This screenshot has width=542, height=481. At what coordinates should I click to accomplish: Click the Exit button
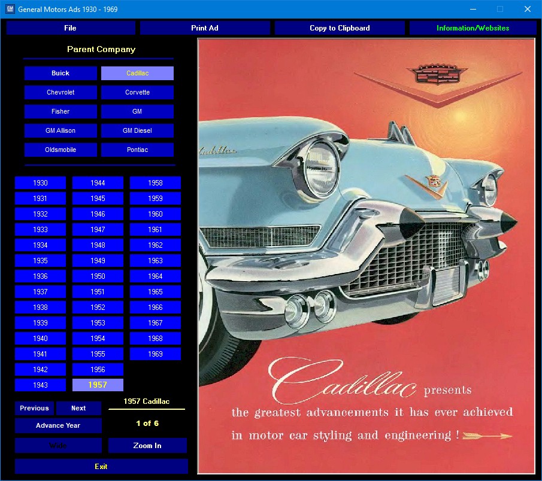[101, 467]
